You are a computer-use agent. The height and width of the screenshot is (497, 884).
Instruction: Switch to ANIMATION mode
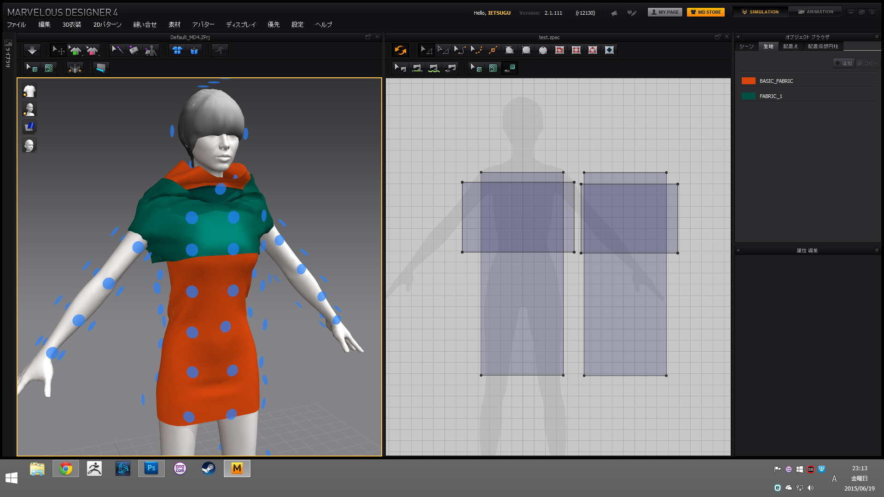click(x=815, y=12)
